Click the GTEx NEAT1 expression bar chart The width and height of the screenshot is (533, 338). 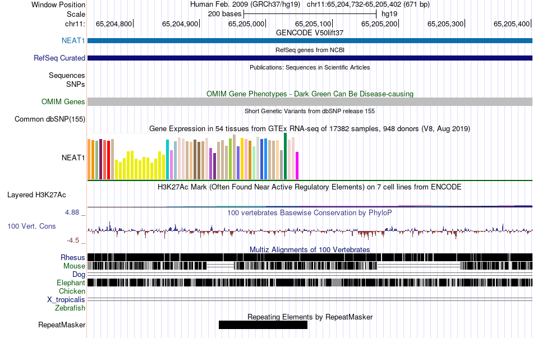tap(193, 156)
